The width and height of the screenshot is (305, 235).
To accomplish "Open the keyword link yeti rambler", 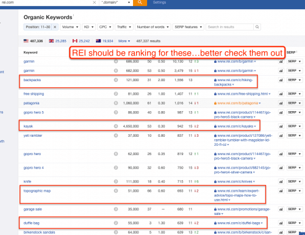I will 33,136.
